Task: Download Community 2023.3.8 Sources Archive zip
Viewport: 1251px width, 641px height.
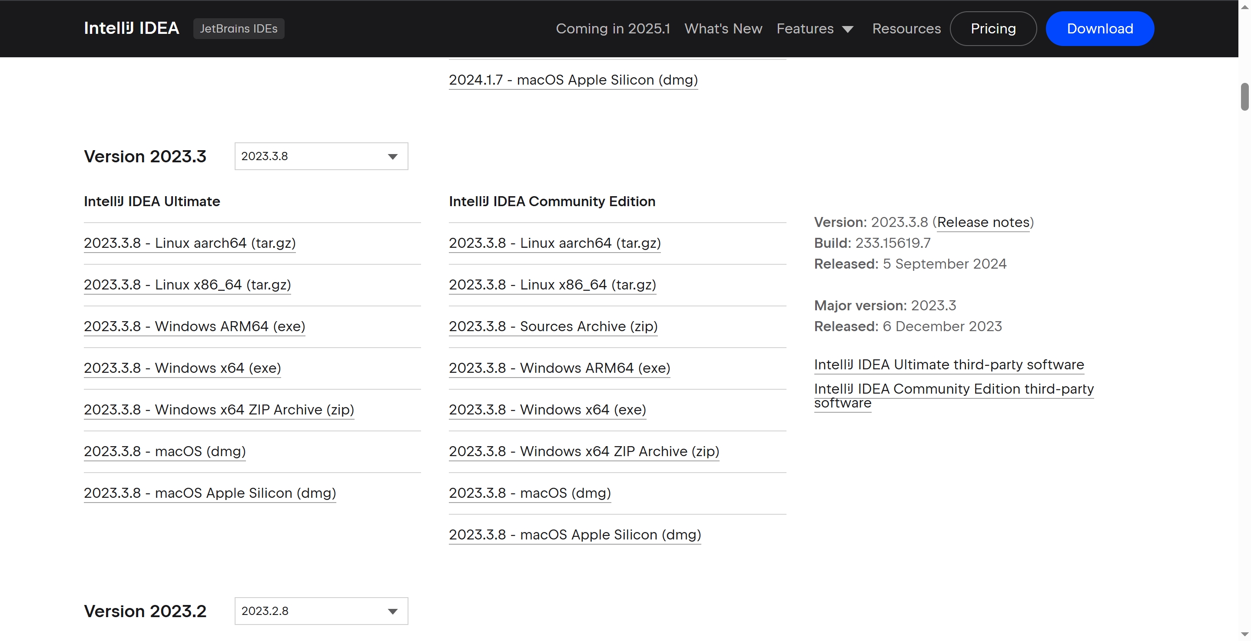Action: [553, 326]
